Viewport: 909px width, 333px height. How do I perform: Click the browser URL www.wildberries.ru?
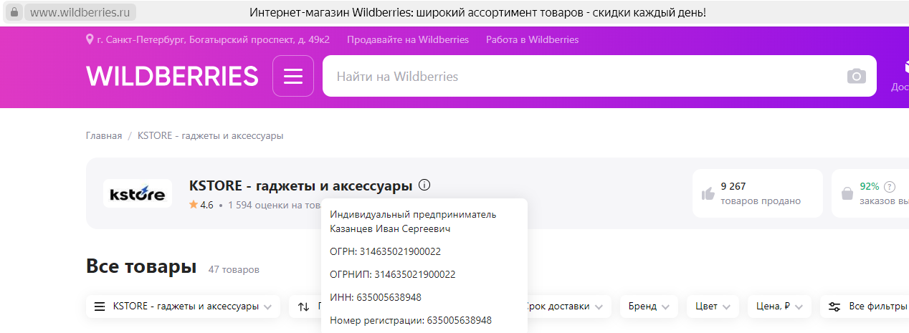80,12
